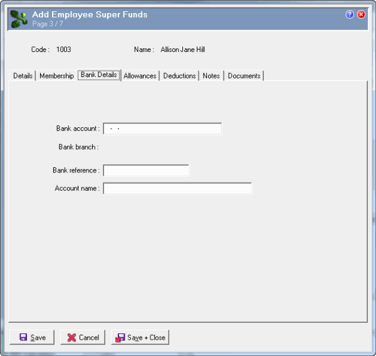Click the Bank branch label

click(78, 147)
